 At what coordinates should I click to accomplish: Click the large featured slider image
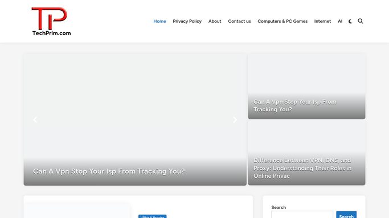pyautogui.click(x=135, y=106)
